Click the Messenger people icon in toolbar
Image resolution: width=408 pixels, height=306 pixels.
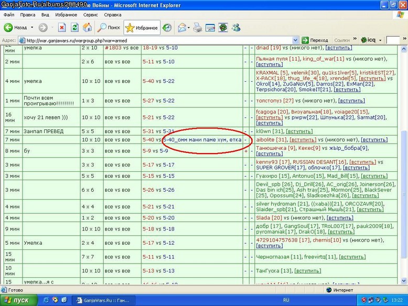click(x=236, y=27)
